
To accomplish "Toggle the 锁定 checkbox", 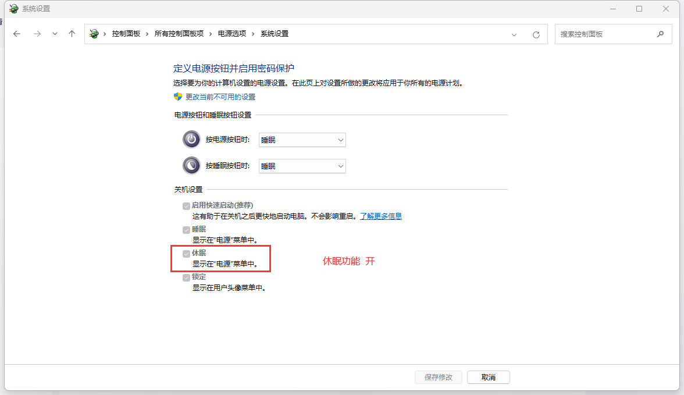I will (186, 277).
